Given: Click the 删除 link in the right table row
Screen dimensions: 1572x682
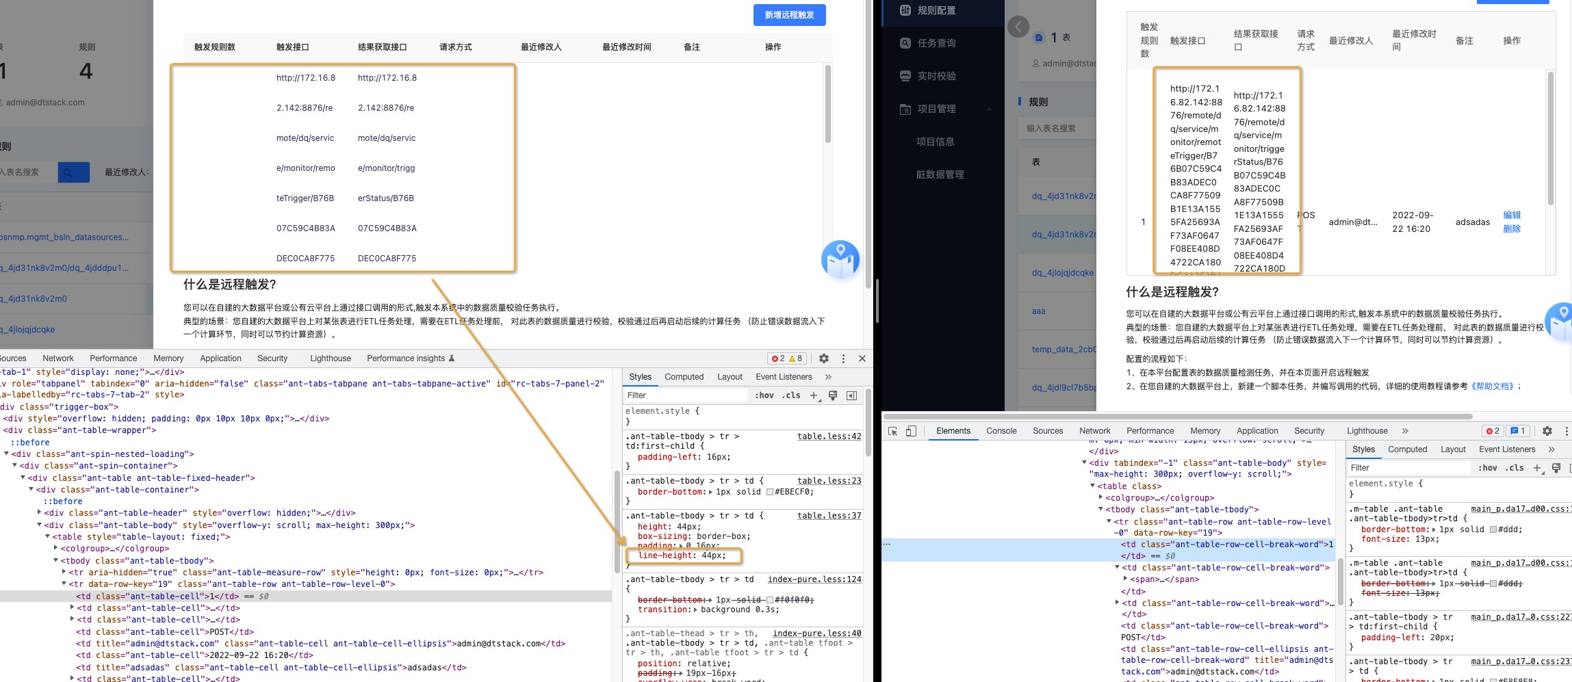Looking at the screenshot, I should coord(1512,229).
